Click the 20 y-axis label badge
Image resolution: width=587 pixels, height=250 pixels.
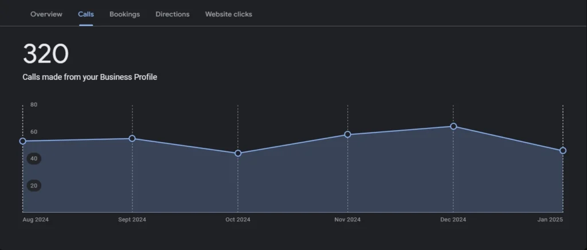(x=34, y=186)
